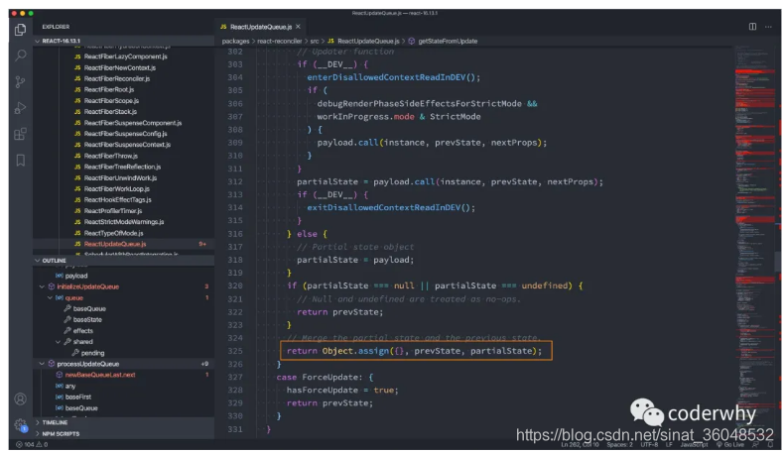Open the Search view in activity bar

pyautogui.click(x=21, y=56)
